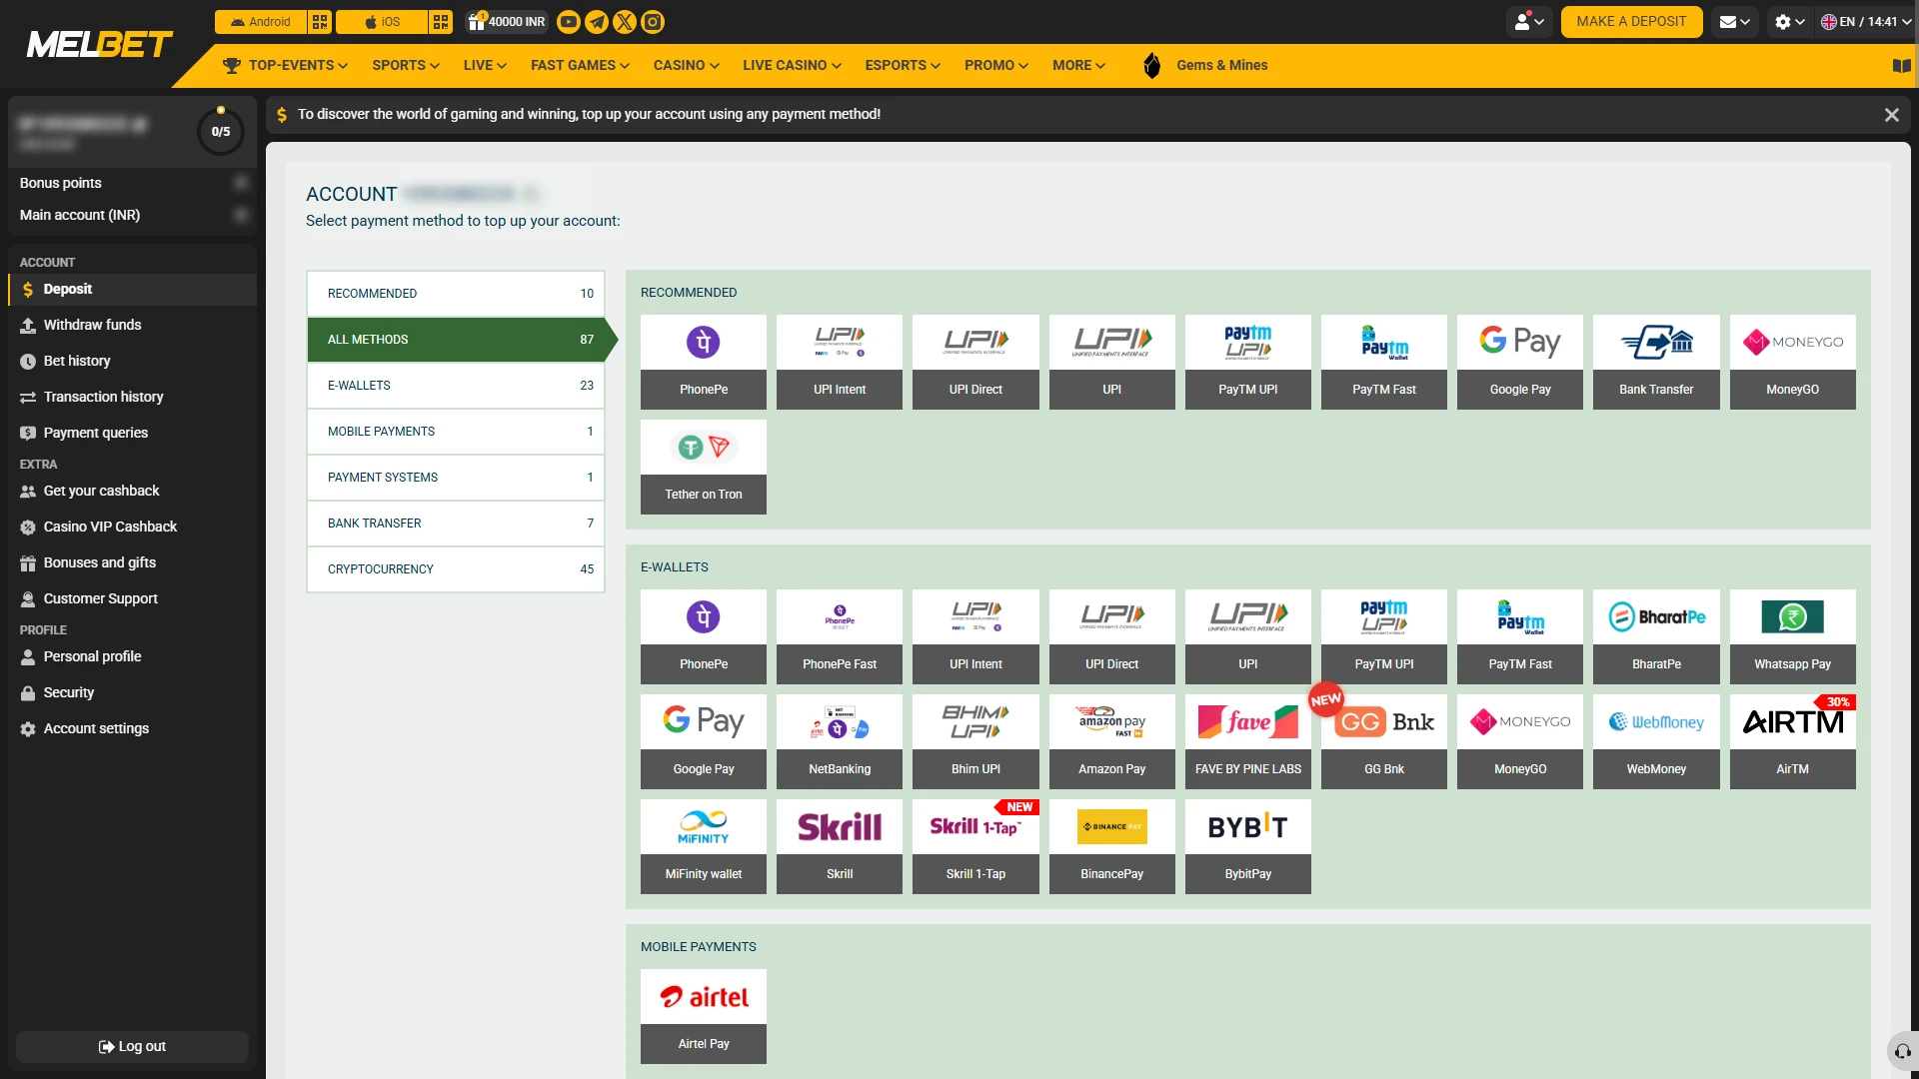
Task: Dismiss the top-up notification banner
Action: coord(1892,115)
